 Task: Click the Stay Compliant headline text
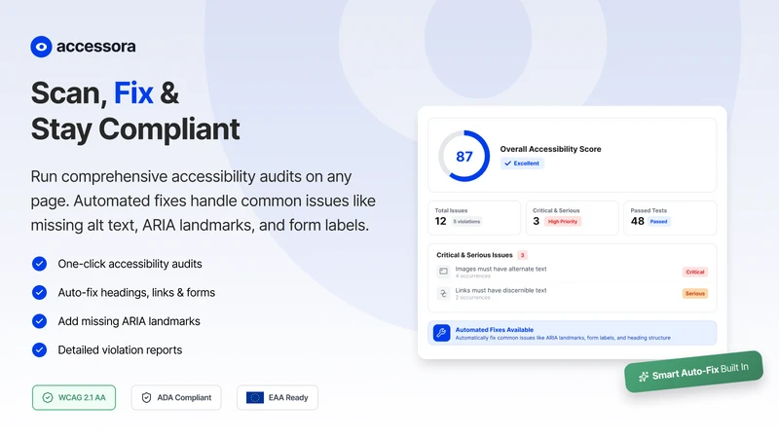coord(135,129)
